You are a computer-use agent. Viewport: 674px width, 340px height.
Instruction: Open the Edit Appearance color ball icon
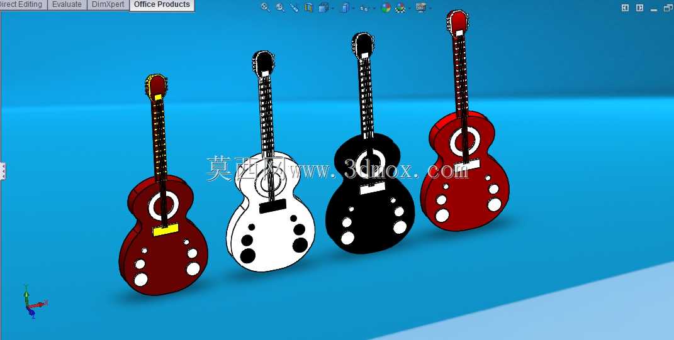pos(386,8)
